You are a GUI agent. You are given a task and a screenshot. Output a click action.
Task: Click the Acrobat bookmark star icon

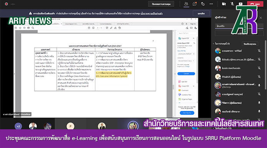20,28
